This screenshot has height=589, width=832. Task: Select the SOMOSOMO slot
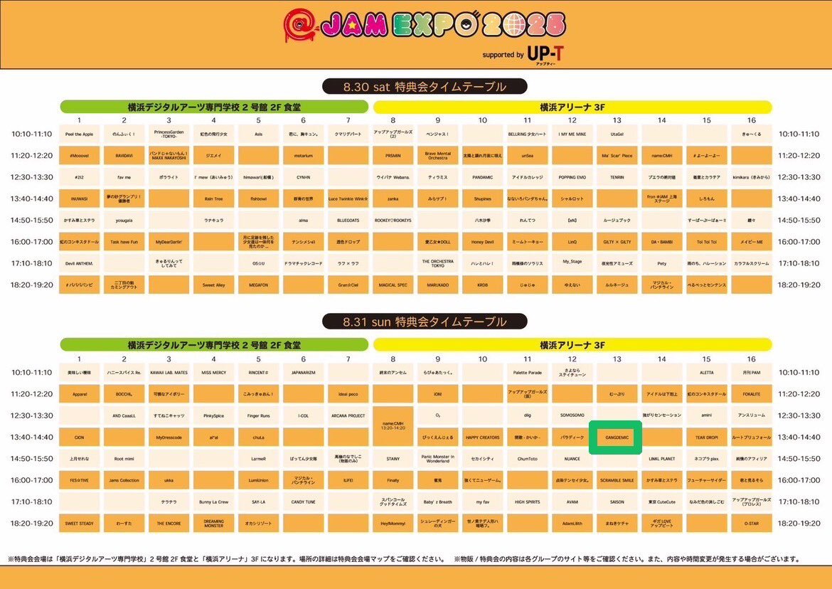tap(572, 415)
